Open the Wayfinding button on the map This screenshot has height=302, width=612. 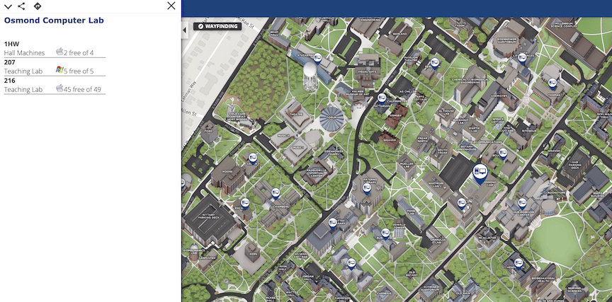click(x=217, y=26)
